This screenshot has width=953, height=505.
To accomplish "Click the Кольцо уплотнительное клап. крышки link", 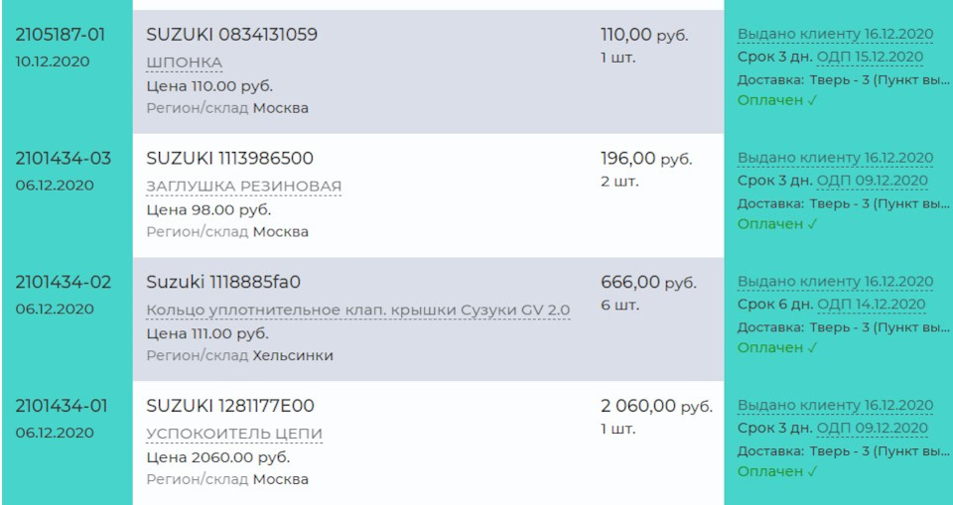I will pos(357,311).
